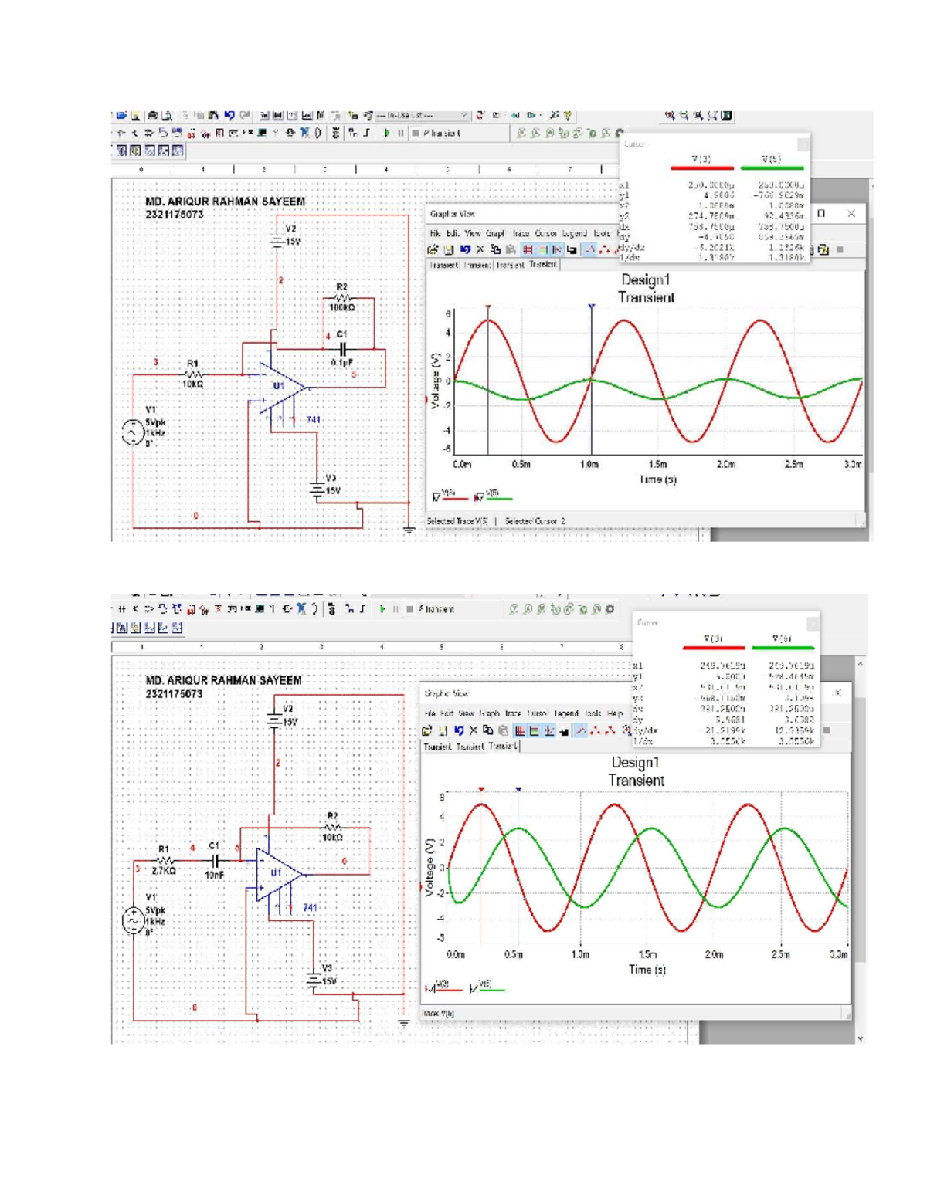Select resistor R1 2.7kΩ in bottom schematic
927x1199 pixels.
click(x=164, y=859)
